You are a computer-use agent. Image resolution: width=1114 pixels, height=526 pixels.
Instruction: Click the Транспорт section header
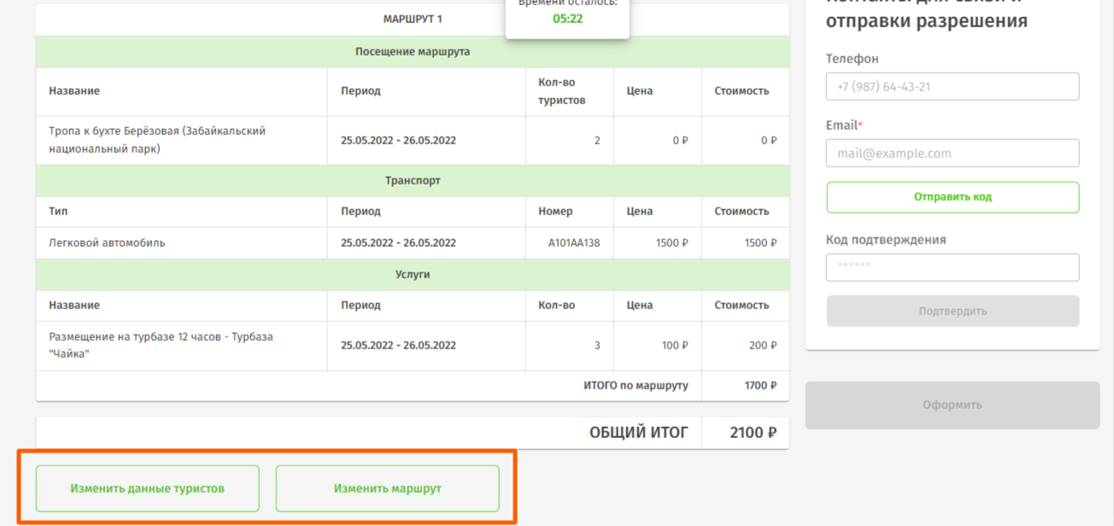[x=413, y=181]
